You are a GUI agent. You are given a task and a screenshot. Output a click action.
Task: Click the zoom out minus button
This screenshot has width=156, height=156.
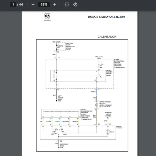(x=33, y=4)
